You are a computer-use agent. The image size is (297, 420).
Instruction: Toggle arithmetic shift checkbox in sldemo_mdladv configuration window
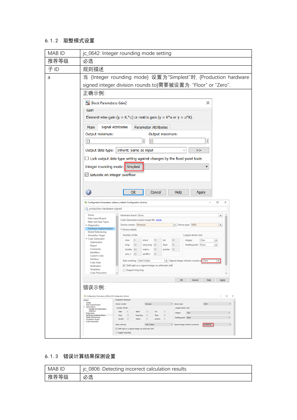[x=124, y=265]
